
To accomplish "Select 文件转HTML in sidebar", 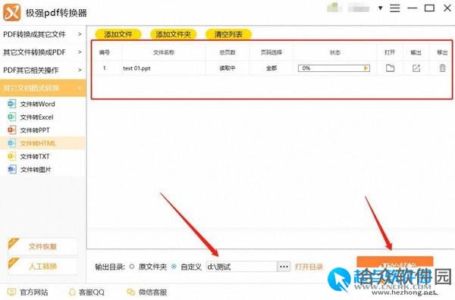I will coord(38,143).
